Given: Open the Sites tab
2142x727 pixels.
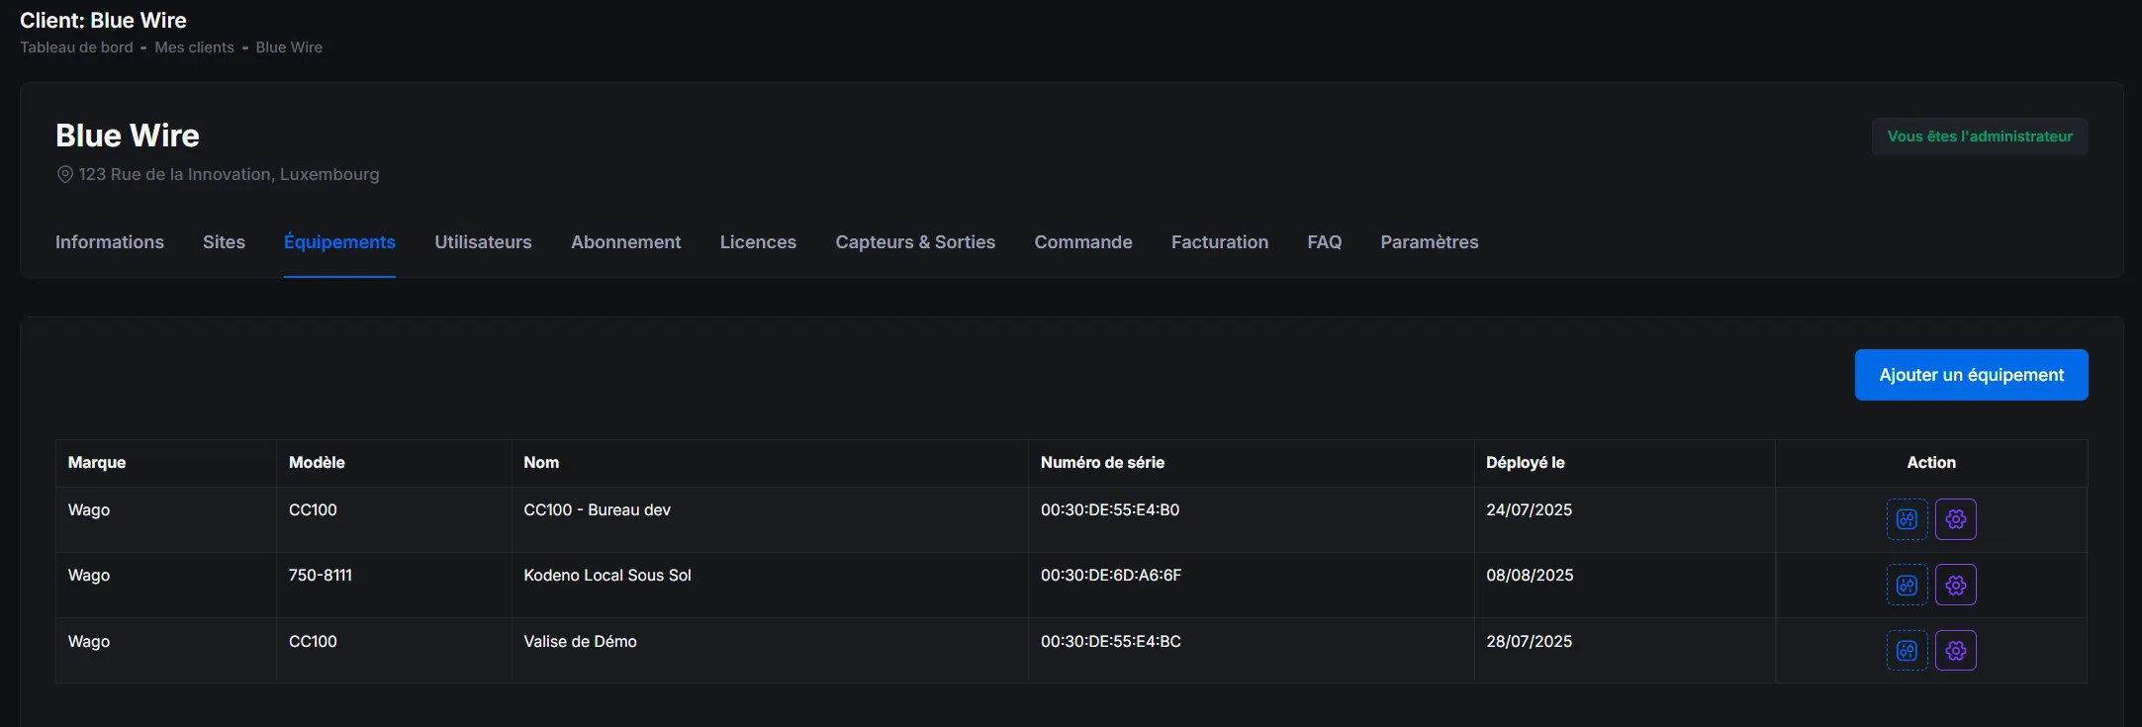Looking at the screenshot, I should [x=224, y=242].
